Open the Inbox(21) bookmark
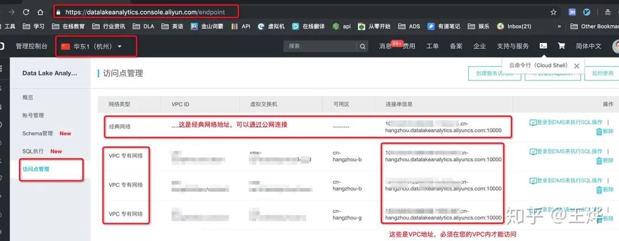This screenshot has height=241, width=619. (x=514, y=26)
